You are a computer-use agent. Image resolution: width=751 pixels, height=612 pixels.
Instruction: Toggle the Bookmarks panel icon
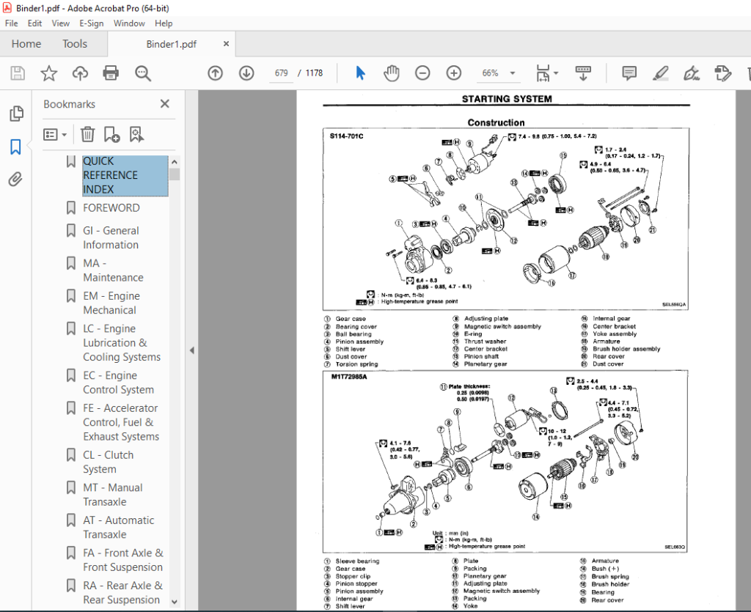(x=16, y=147)
